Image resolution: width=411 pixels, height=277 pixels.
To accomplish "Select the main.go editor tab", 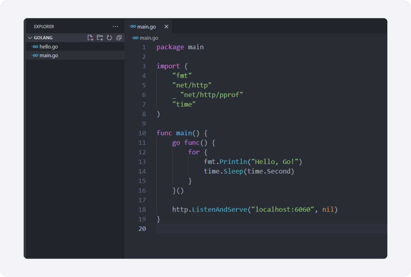I will [146, 26].
